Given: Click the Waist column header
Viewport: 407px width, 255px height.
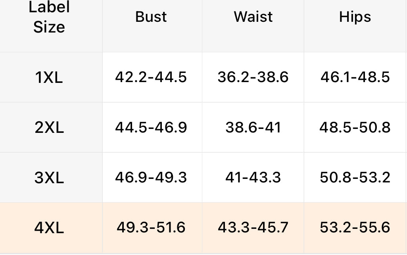Looking at the screenshot, I should click(x=253, y=17).
